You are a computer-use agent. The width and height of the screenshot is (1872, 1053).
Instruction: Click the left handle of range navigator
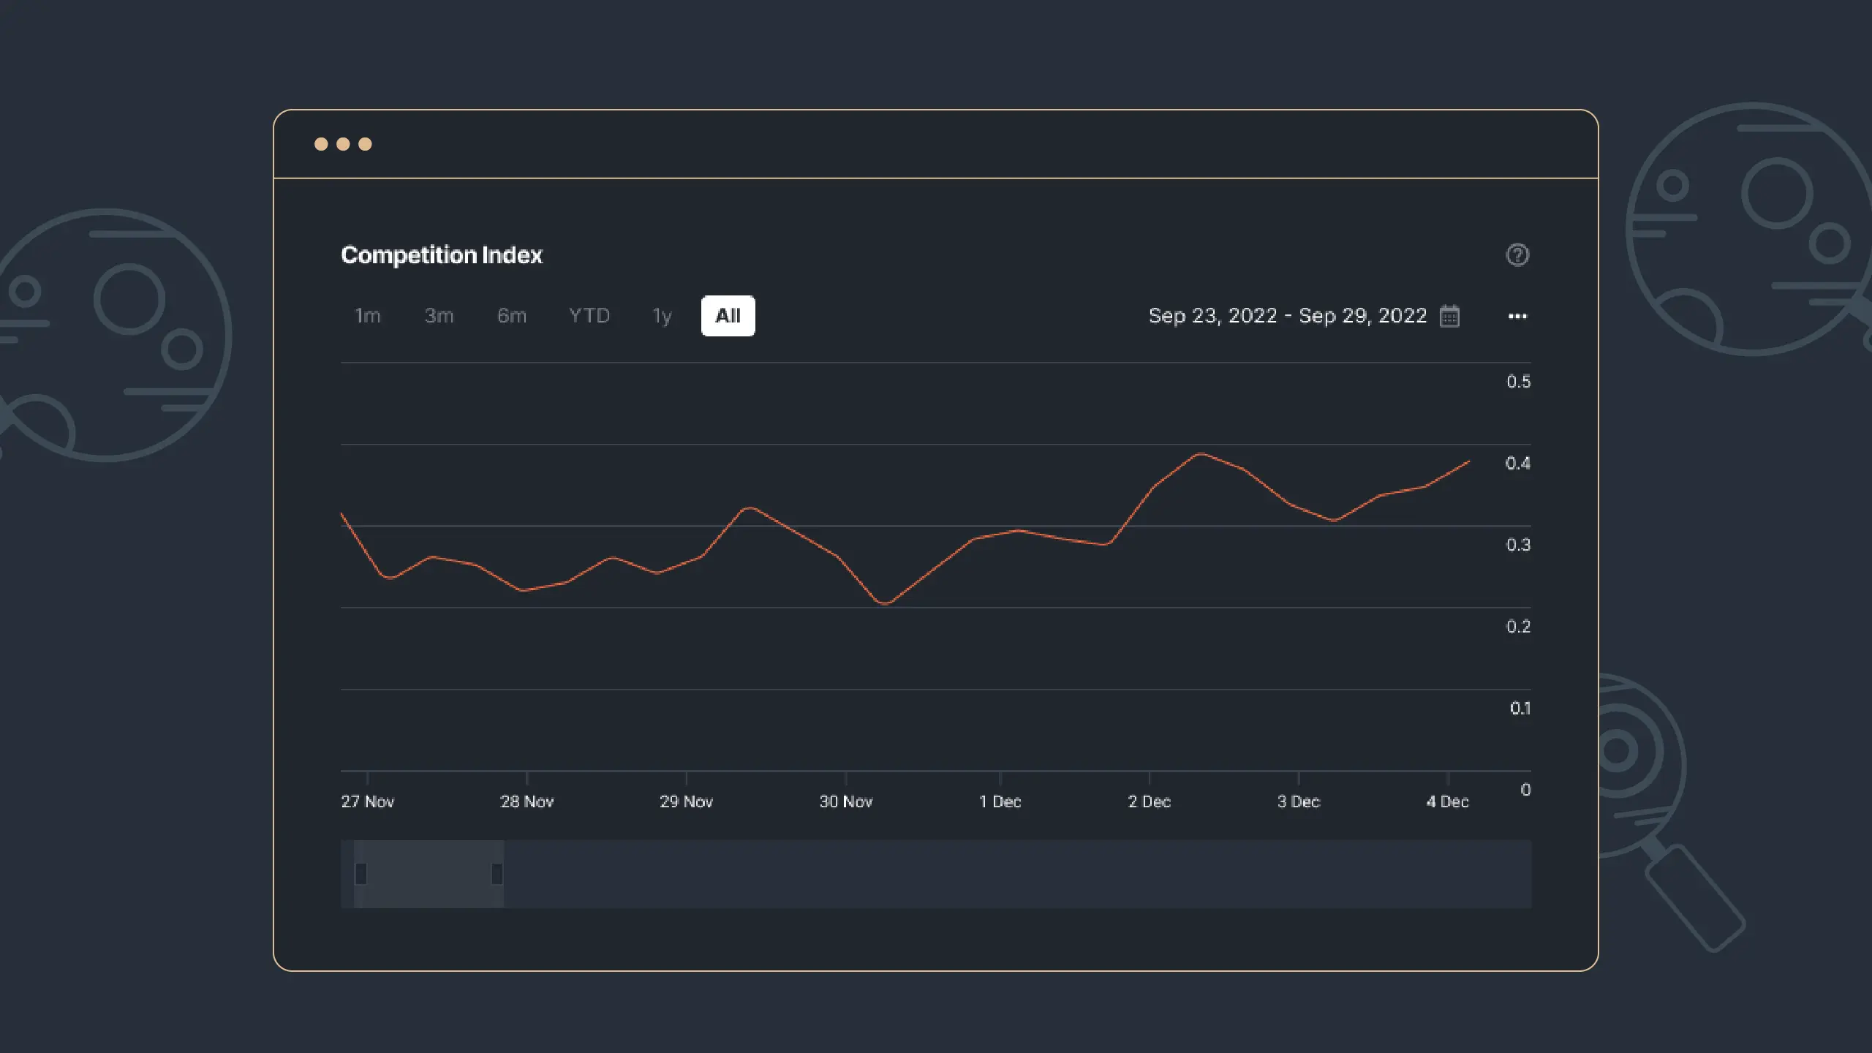tap(361, 874)
